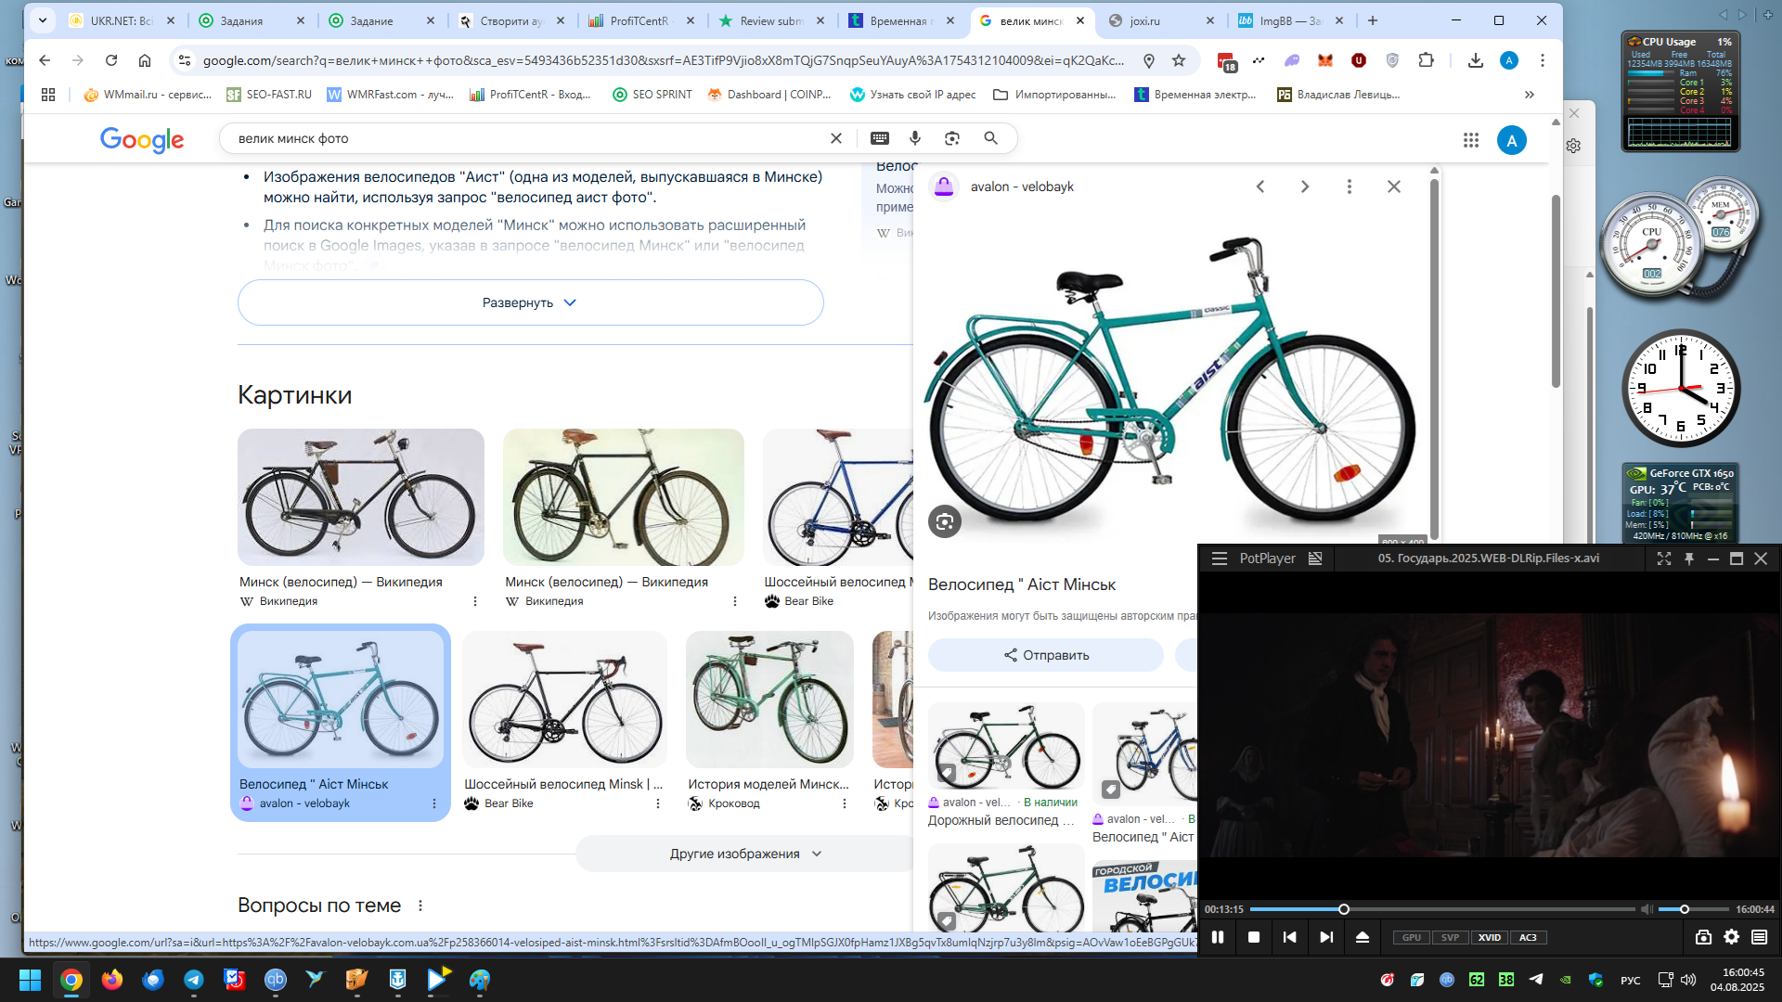Open the green История моделей Минск thumbnail
The width and height of the screenshot is (1782, 1002).
click(x=769, y=700)
